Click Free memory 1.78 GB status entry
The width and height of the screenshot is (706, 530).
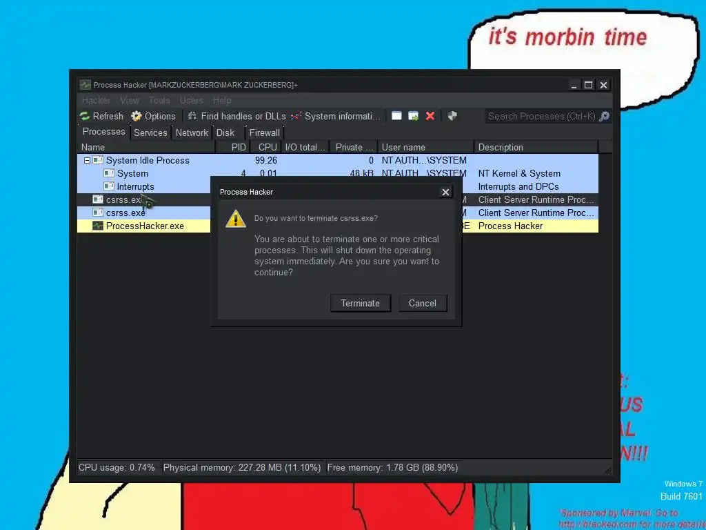[392, 467]
